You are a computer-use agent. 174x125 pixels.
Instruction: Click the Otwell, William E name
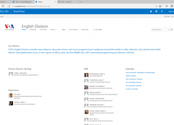coord(20,73)
